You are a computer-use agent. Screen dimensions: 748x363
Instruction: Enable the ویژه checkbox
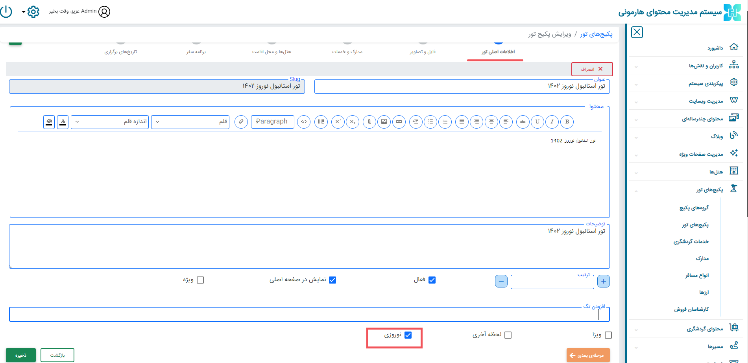(200, 280)
